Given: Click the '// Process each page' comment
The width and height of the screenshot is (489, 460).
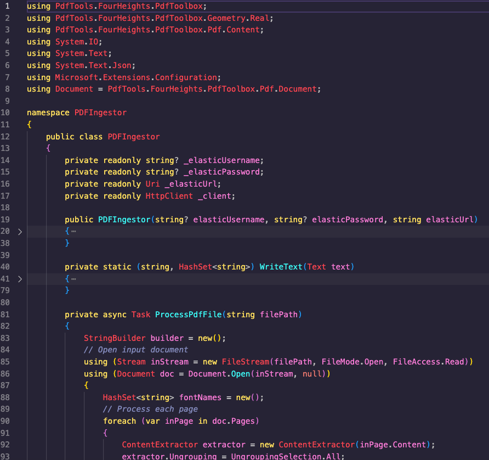Looking at the screenshot, I should (150, 409).
